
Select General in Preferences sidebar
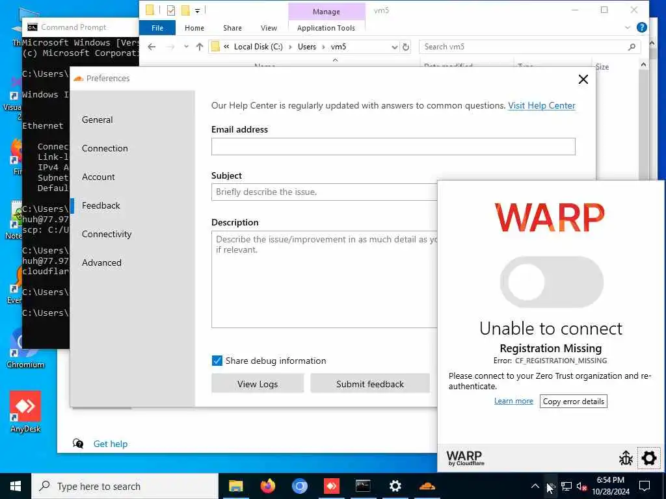(x=98, y=120)
